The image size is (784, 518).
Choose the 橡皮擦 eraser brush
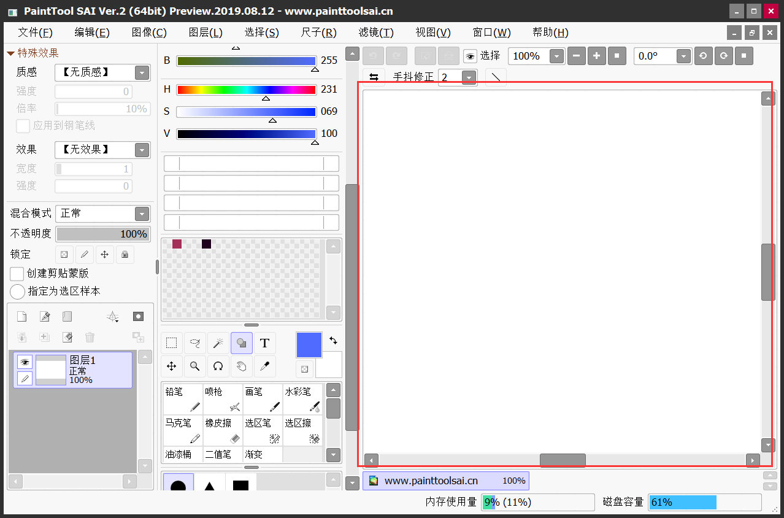coord(223,430)
